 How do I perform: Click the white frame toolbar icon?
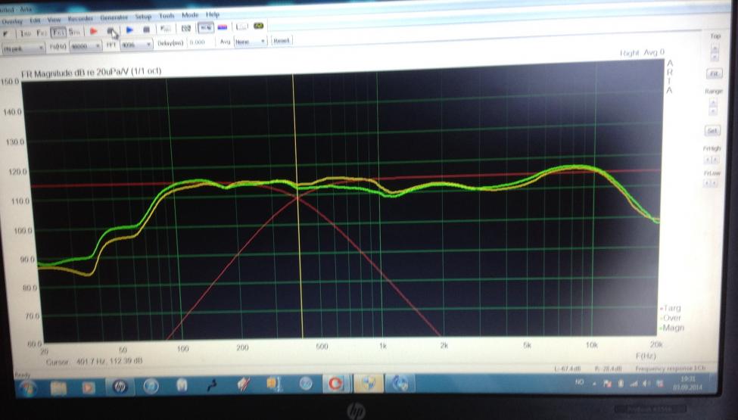242,26
